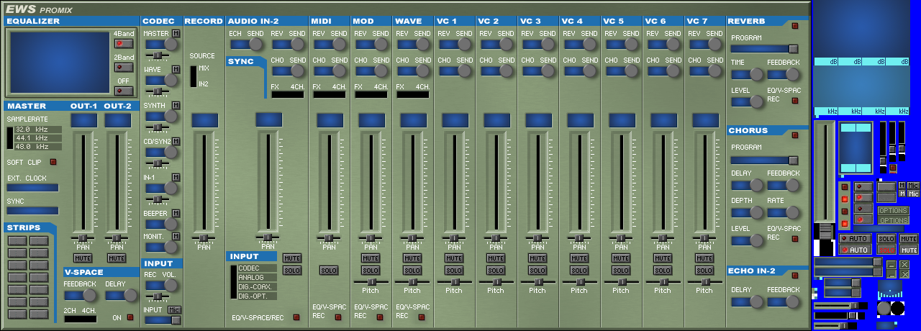921x331 pixels.
Task: Click the M button beside WAVE codec
Action: click(x=176, y=70)
